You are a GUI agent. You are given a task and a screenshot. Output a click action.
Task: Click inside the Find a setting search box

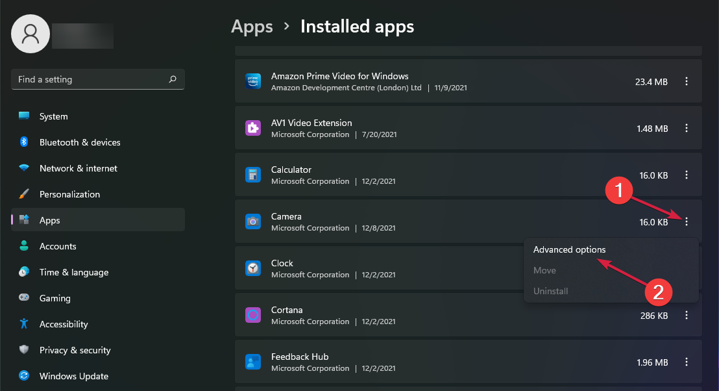point(84,79)
